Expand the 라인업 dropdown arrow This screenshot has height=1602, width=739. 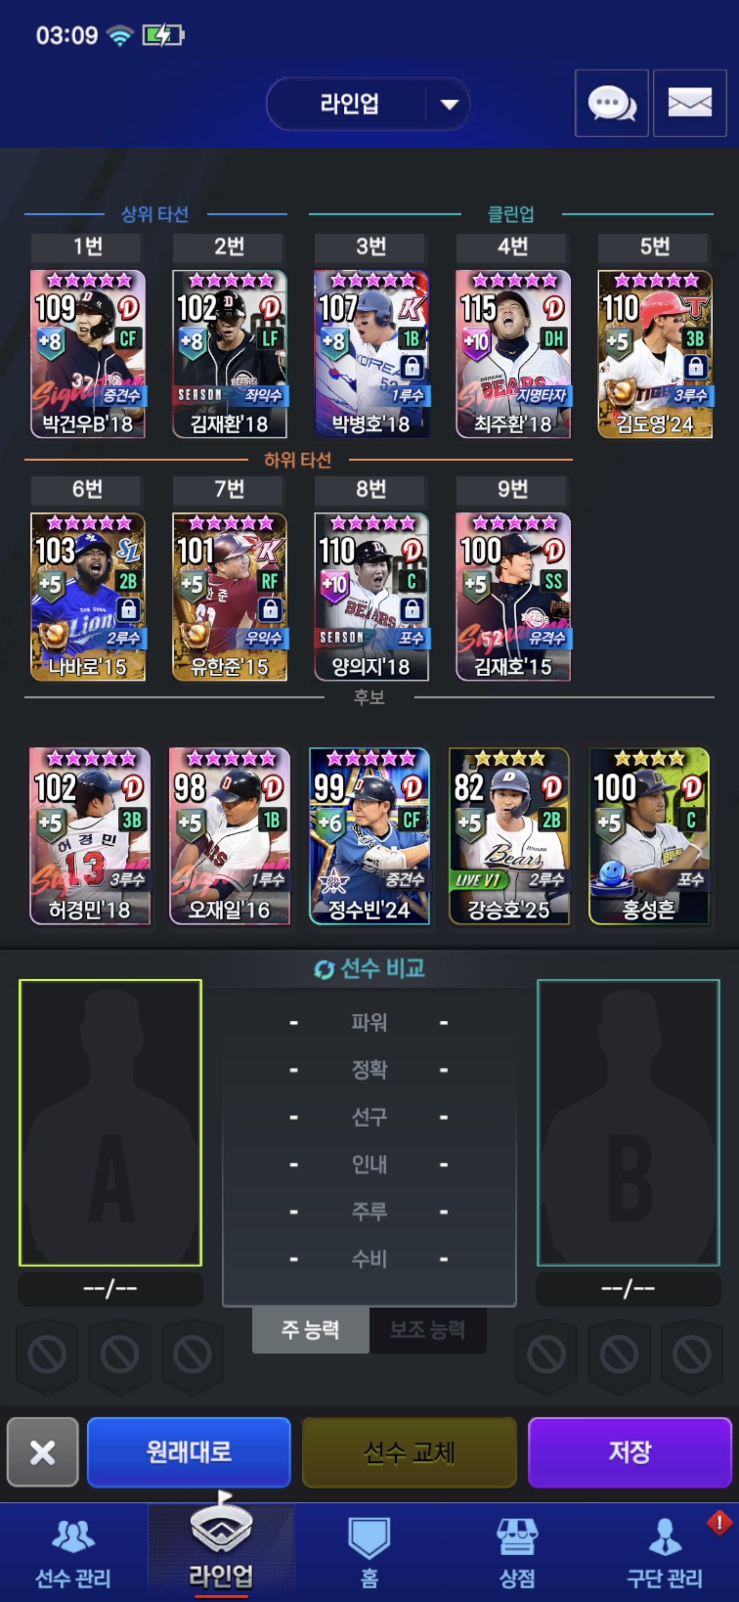click(x=450, y=104)
